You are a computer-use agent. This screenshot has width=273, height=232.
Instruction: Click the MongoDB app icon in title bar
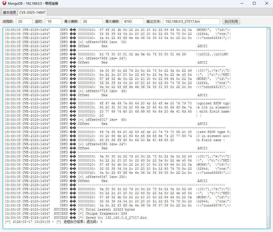(x=4, y=3)
